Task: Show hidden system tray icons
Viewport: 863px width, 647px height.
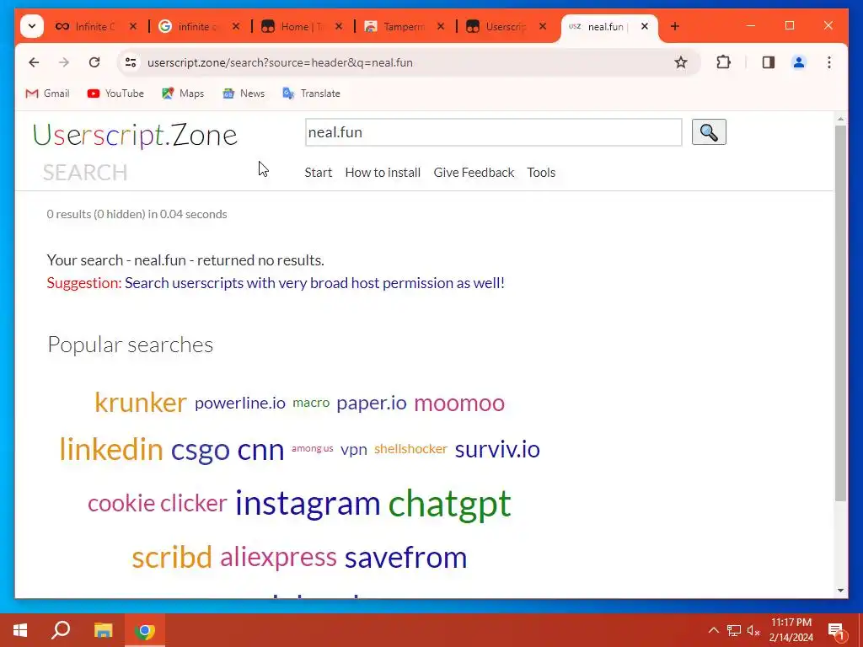Action: (x=713, y=630)
